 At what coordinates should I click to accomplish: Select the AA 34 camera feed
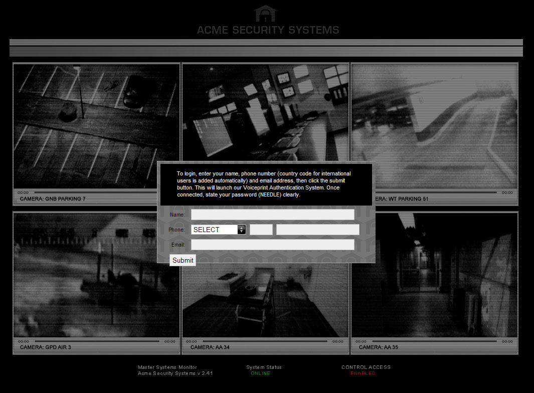265,300
